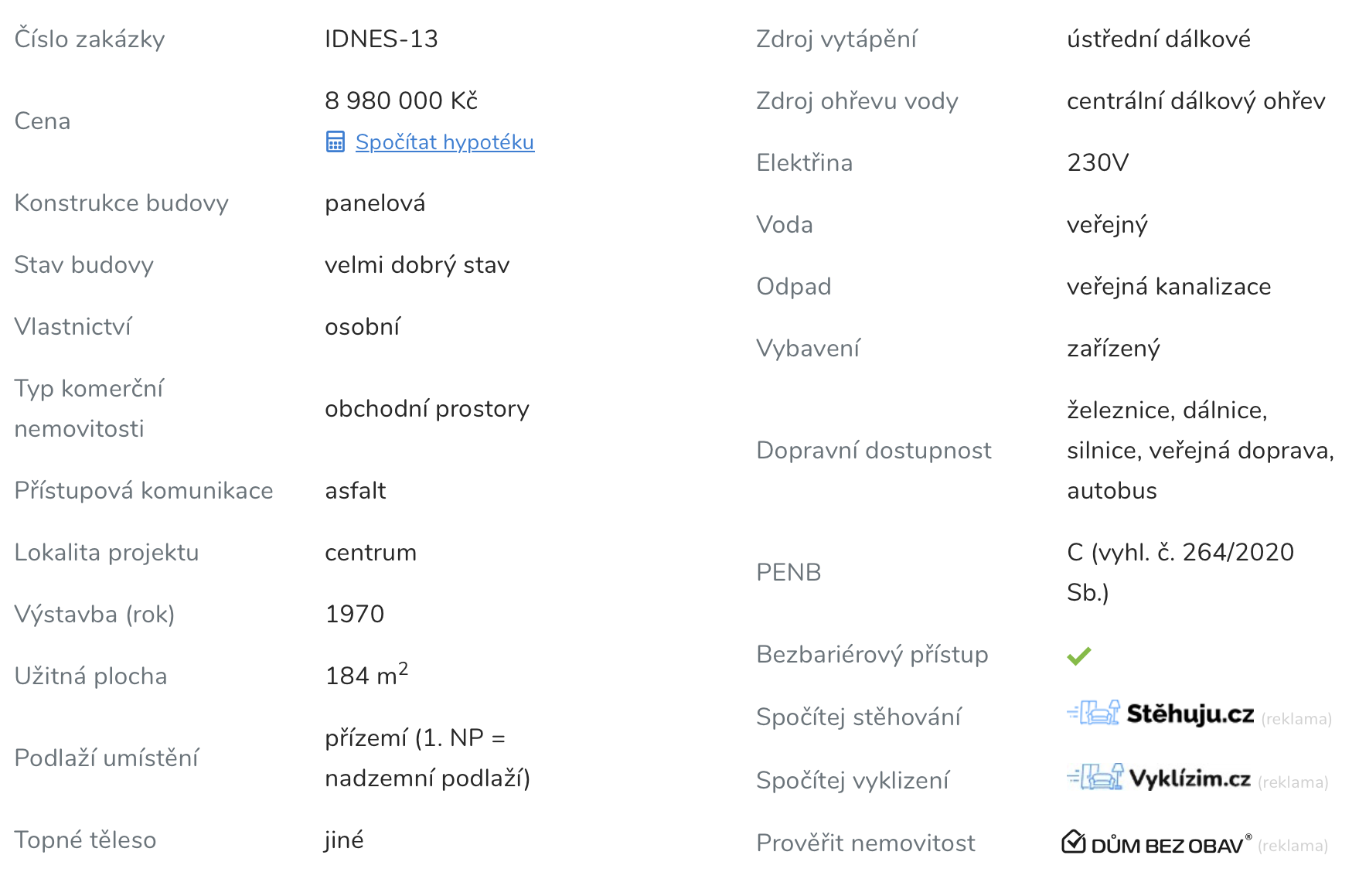The width and height of the screenshot is (1359, 896).
Task: Click the Spočítej stěhování label
Action: 858,717
